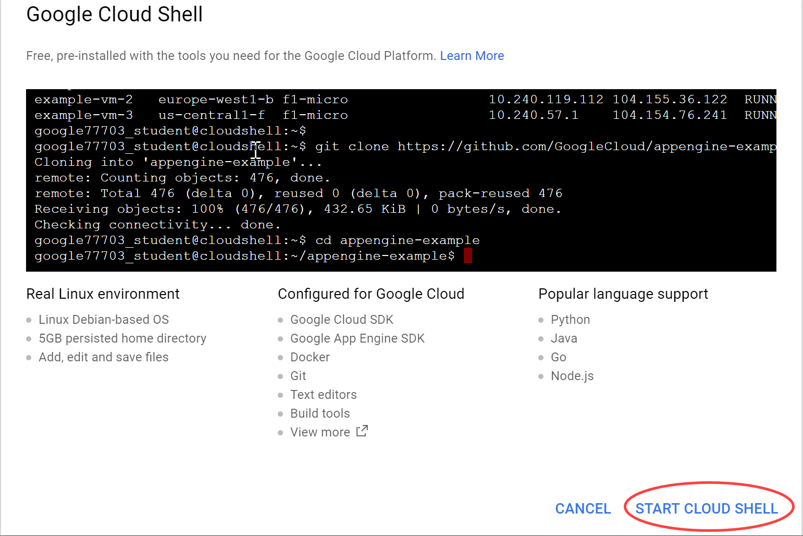Click the external link icon beside View more
This screenshot has width=803, height=536.
pos(362,431)
